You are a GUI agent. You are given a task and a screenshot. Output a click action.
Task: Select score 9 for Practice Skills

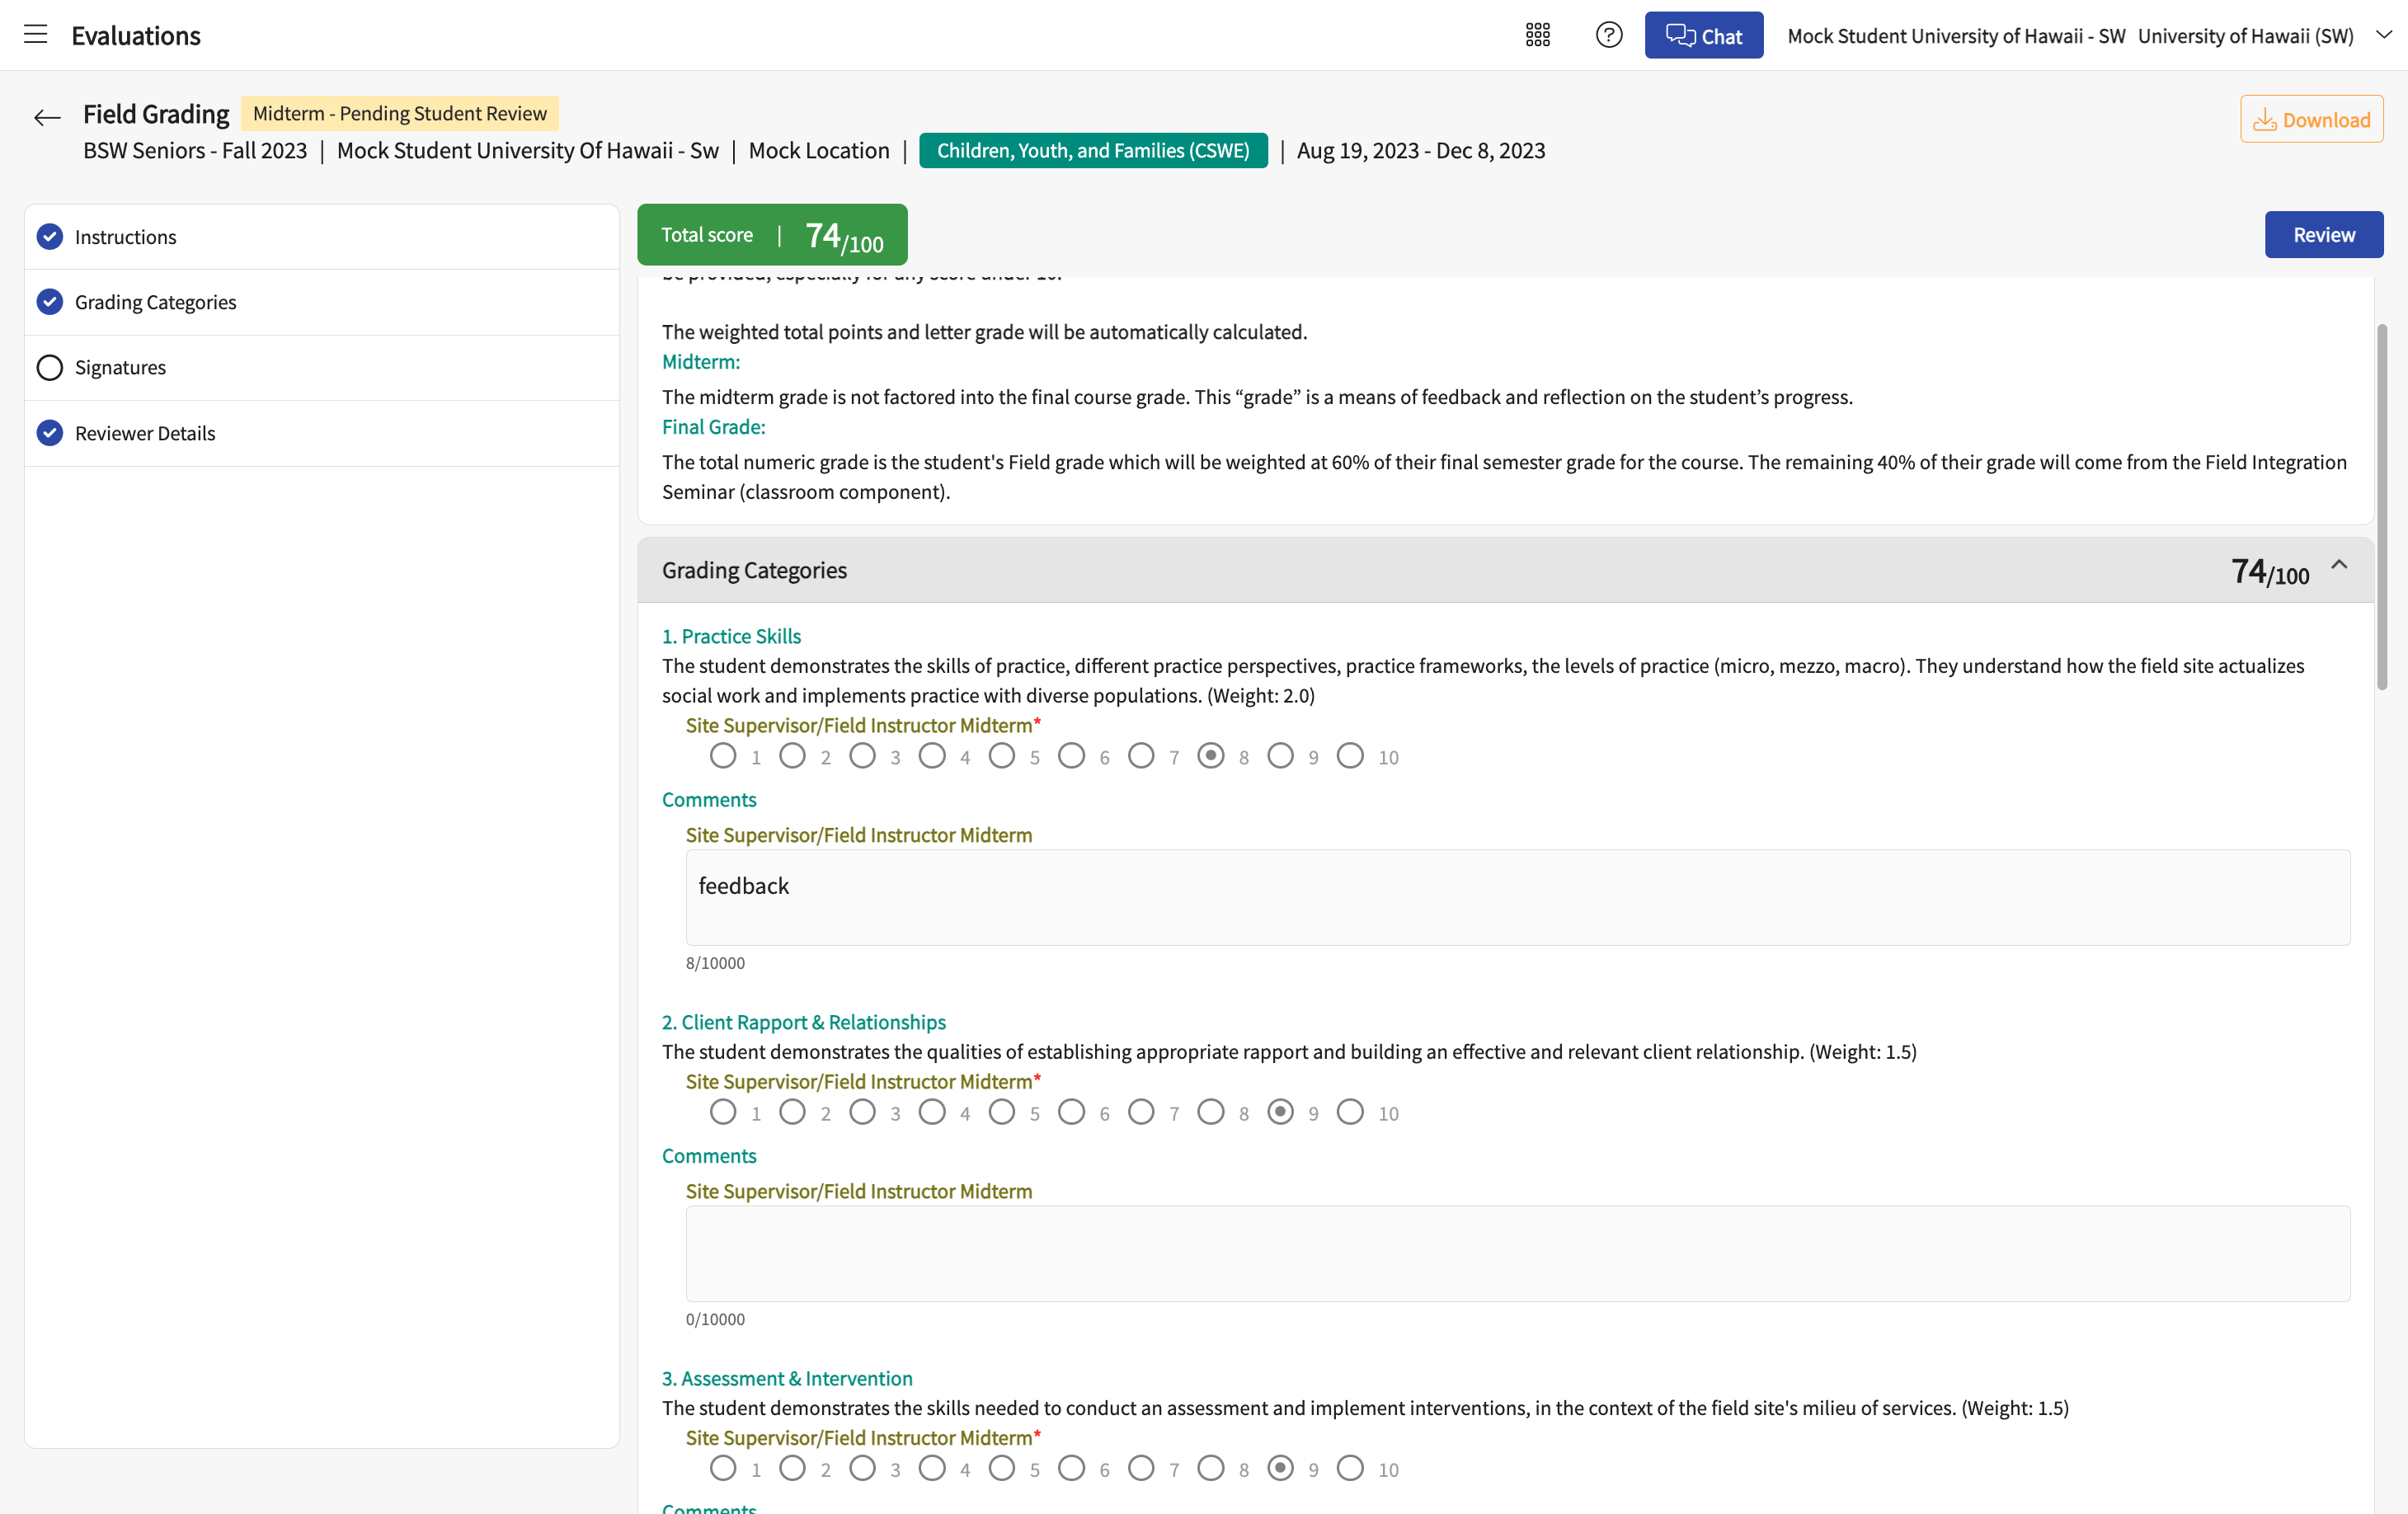click(1280, 756)
